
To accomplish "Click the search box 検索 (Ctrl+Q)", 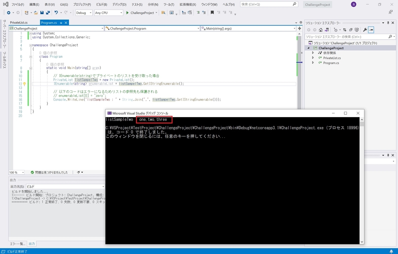I will pyautogui.click(x=269, y=4).
